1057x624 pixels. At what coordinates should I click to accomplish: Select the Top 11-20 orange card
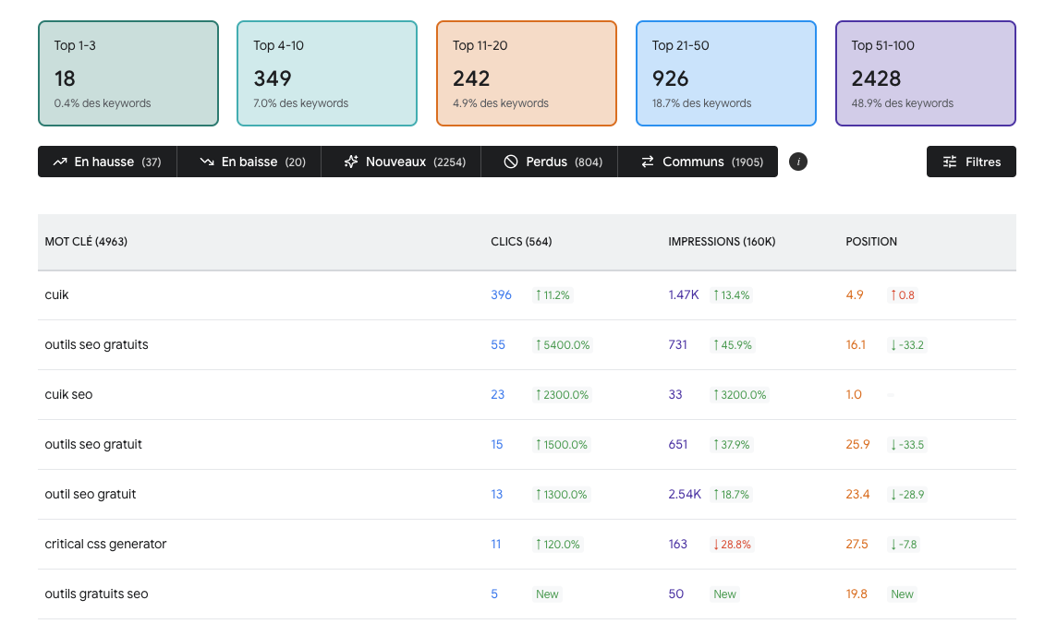(x=527, y=73)
